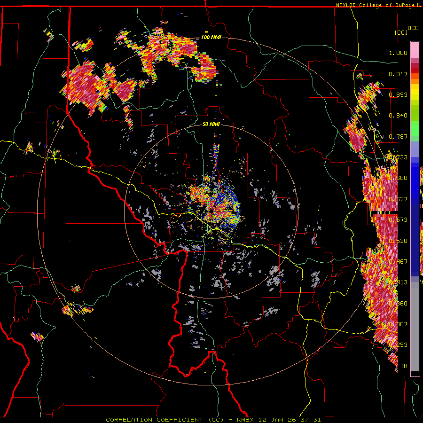
Task: Click the 0.787 scale value
Action: pos(398,136)
